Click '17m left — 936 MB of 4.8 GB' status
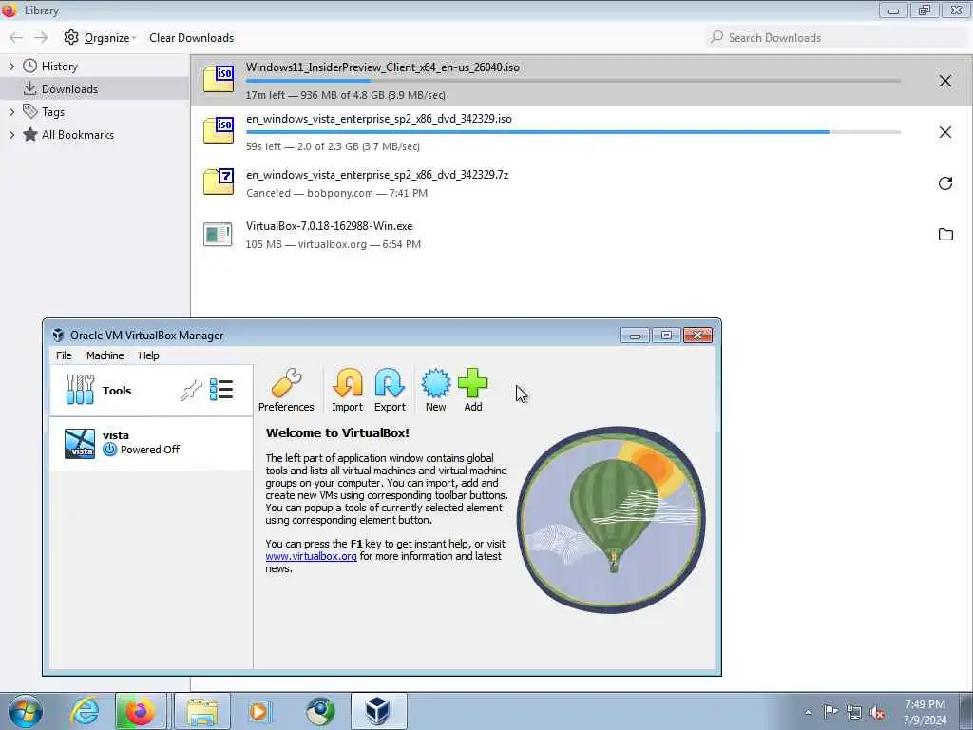This screenshot has width=973, height=730. coord(345,95)
